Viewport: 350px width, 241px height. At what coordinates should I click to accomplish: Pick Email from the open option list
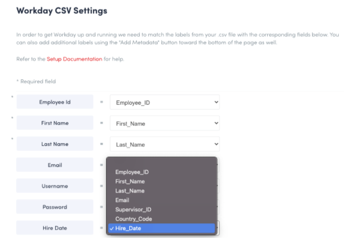pyautogui.click(x=122, y=200)
